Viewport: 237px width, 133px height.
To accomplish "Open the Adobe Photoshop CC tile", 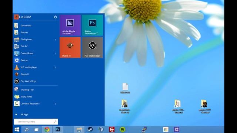I will pyautogui.click(x=92, y=25).
